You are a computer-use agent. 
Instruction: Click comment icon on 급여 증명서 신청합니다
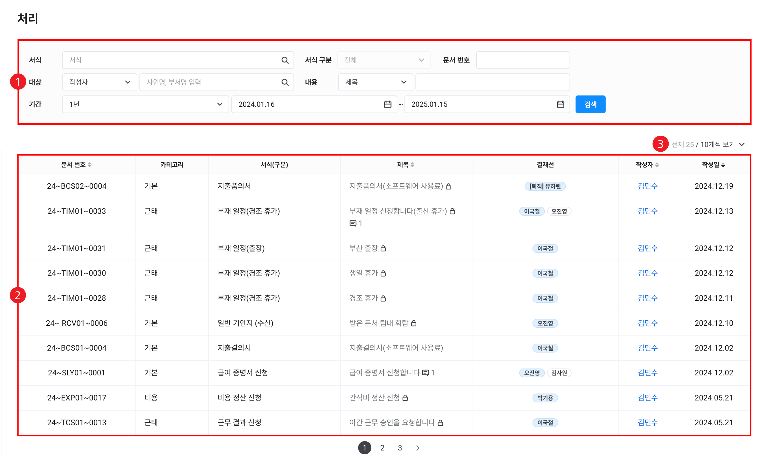425,373
